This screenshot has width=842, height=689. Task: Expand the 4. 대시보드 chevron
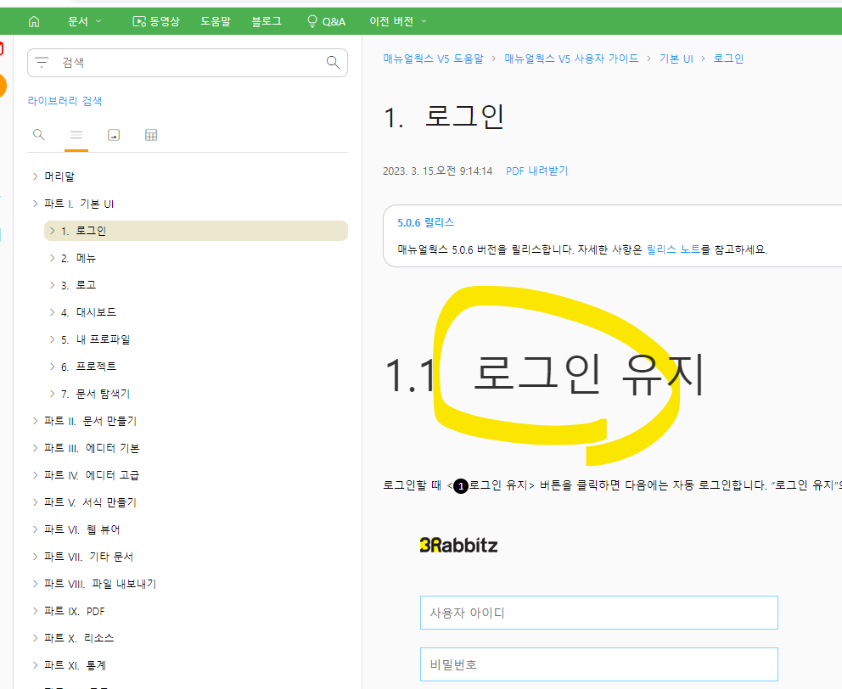[52, 312]
